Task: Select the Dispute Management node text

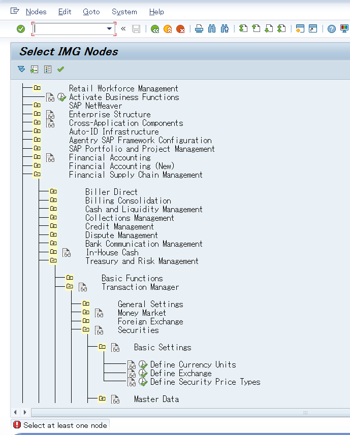Action: point(121,235)
